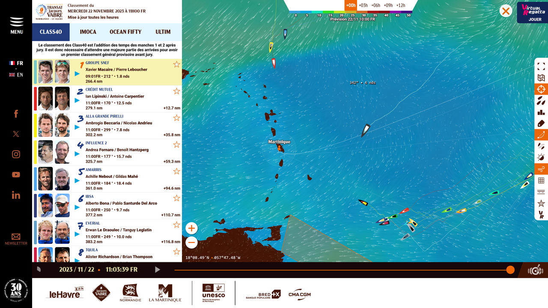Viewport: 548px width, 308px height.
Task: Favorite AMARRIS with the star
Action: [x=176, y=171]
